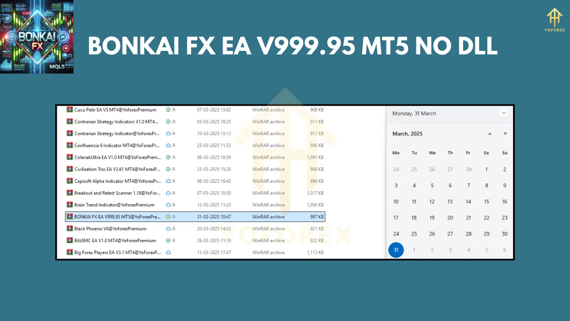Click the WinRAR icon of Cucu Petir EA V5
This screenshot has height=321, width=570.
click(x=69, y=110)
